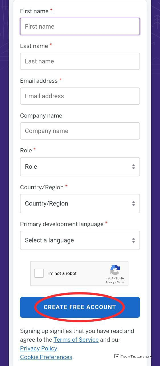Click the Create Free Account button
Image resolution: width=160 pixels, height=366 pixels.
pyautogui.click(x=80, y=307)
